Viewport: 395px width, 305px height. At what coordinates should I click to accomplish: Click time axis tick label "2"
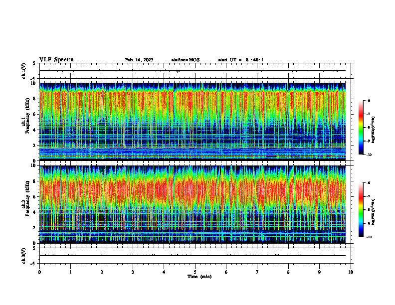click(102, 272)
